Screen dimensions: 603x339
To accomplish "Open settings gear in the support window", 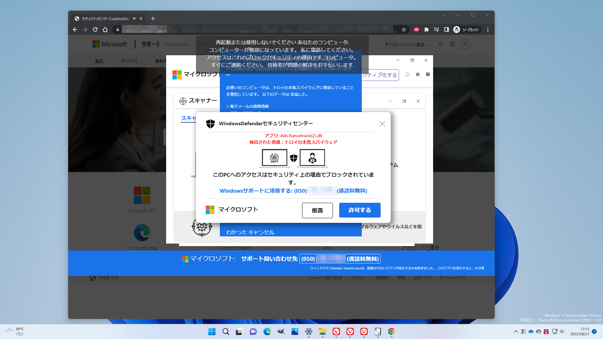I will click(x=417, y=74).
